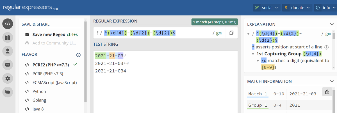Open the social dropdown menu
The height and width of the screenshot is (113, 337).
click(267, 8)
